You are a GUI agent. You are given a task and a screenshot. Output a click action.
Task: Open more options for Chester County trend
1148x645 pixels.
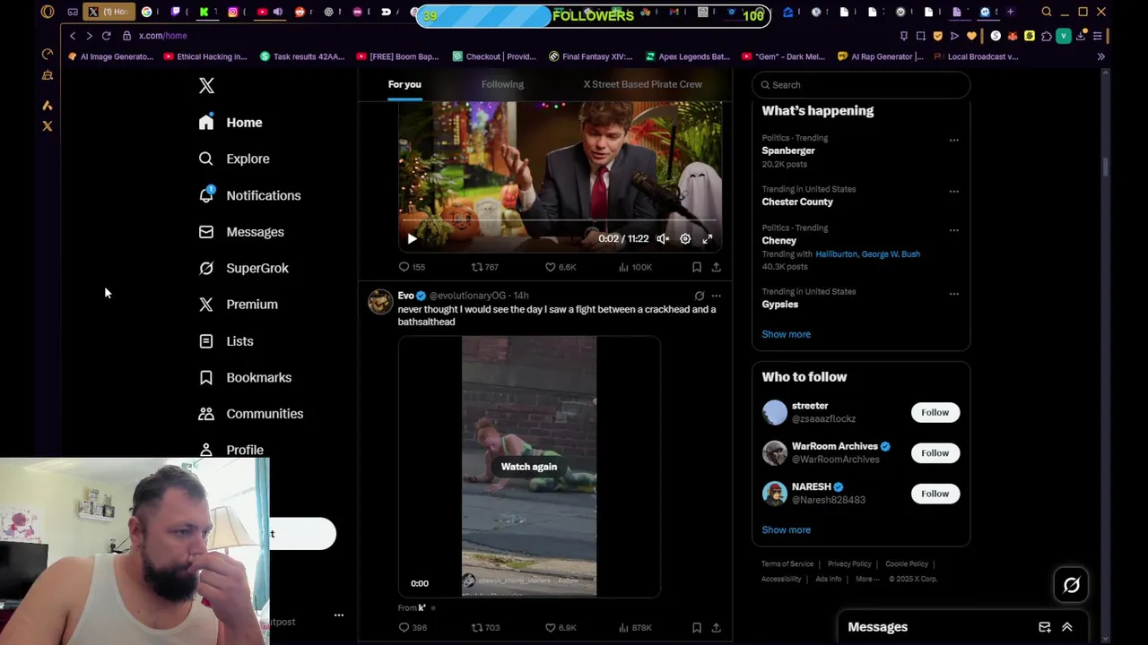coord(953,191)
